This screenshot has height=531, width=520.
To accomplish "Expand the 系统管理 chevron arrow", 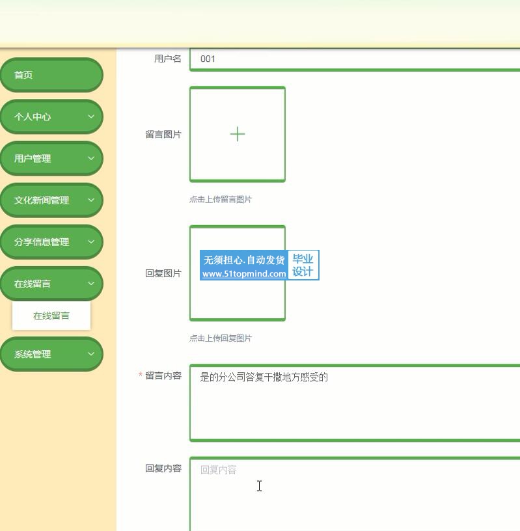I will 91,354.
